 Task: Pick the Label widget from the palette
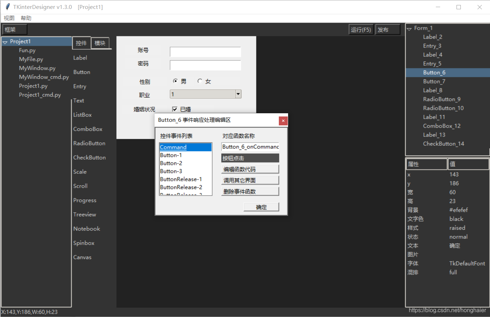[80, 58]
